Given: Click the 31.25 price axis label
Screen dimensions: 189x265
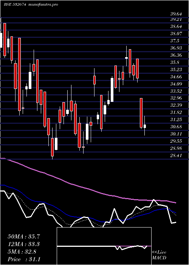Looking at the screenshot, I should click(x=176, y=120).
